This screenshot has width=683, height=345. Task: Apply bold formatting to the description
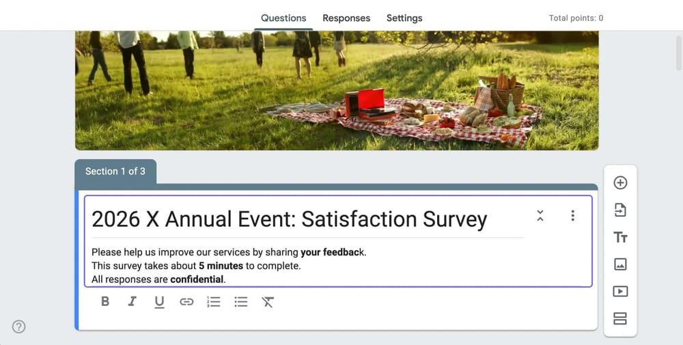(x=105, y=301)
